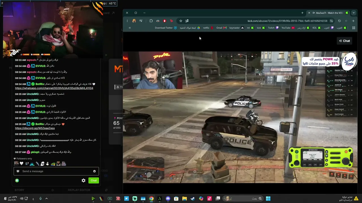
Task: Reload the Kick video page
Action: pyautogui.click(x=339, y=21)
